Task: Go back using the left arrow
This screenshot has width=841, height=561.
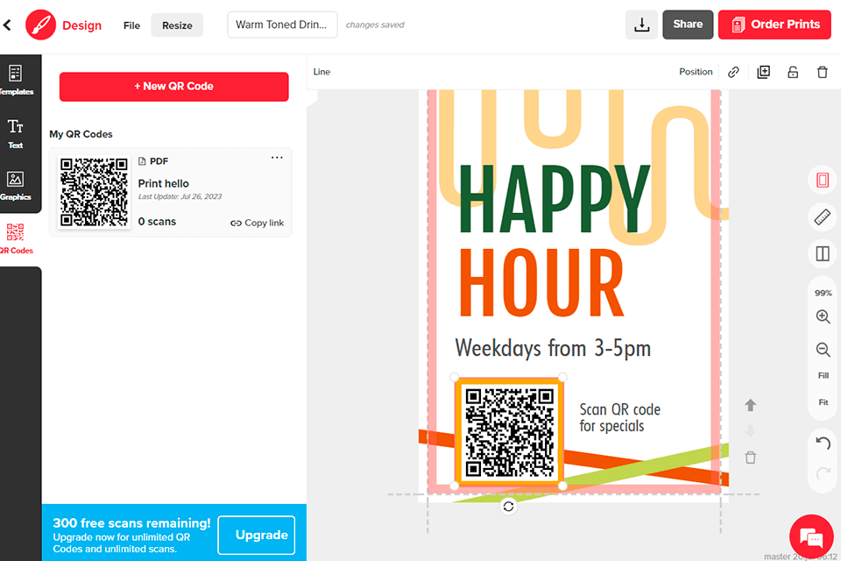Action: click(8, 25)
